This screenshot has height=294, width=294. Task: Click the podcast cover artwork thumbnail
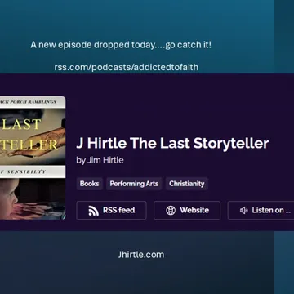click(x=33, y=158)
